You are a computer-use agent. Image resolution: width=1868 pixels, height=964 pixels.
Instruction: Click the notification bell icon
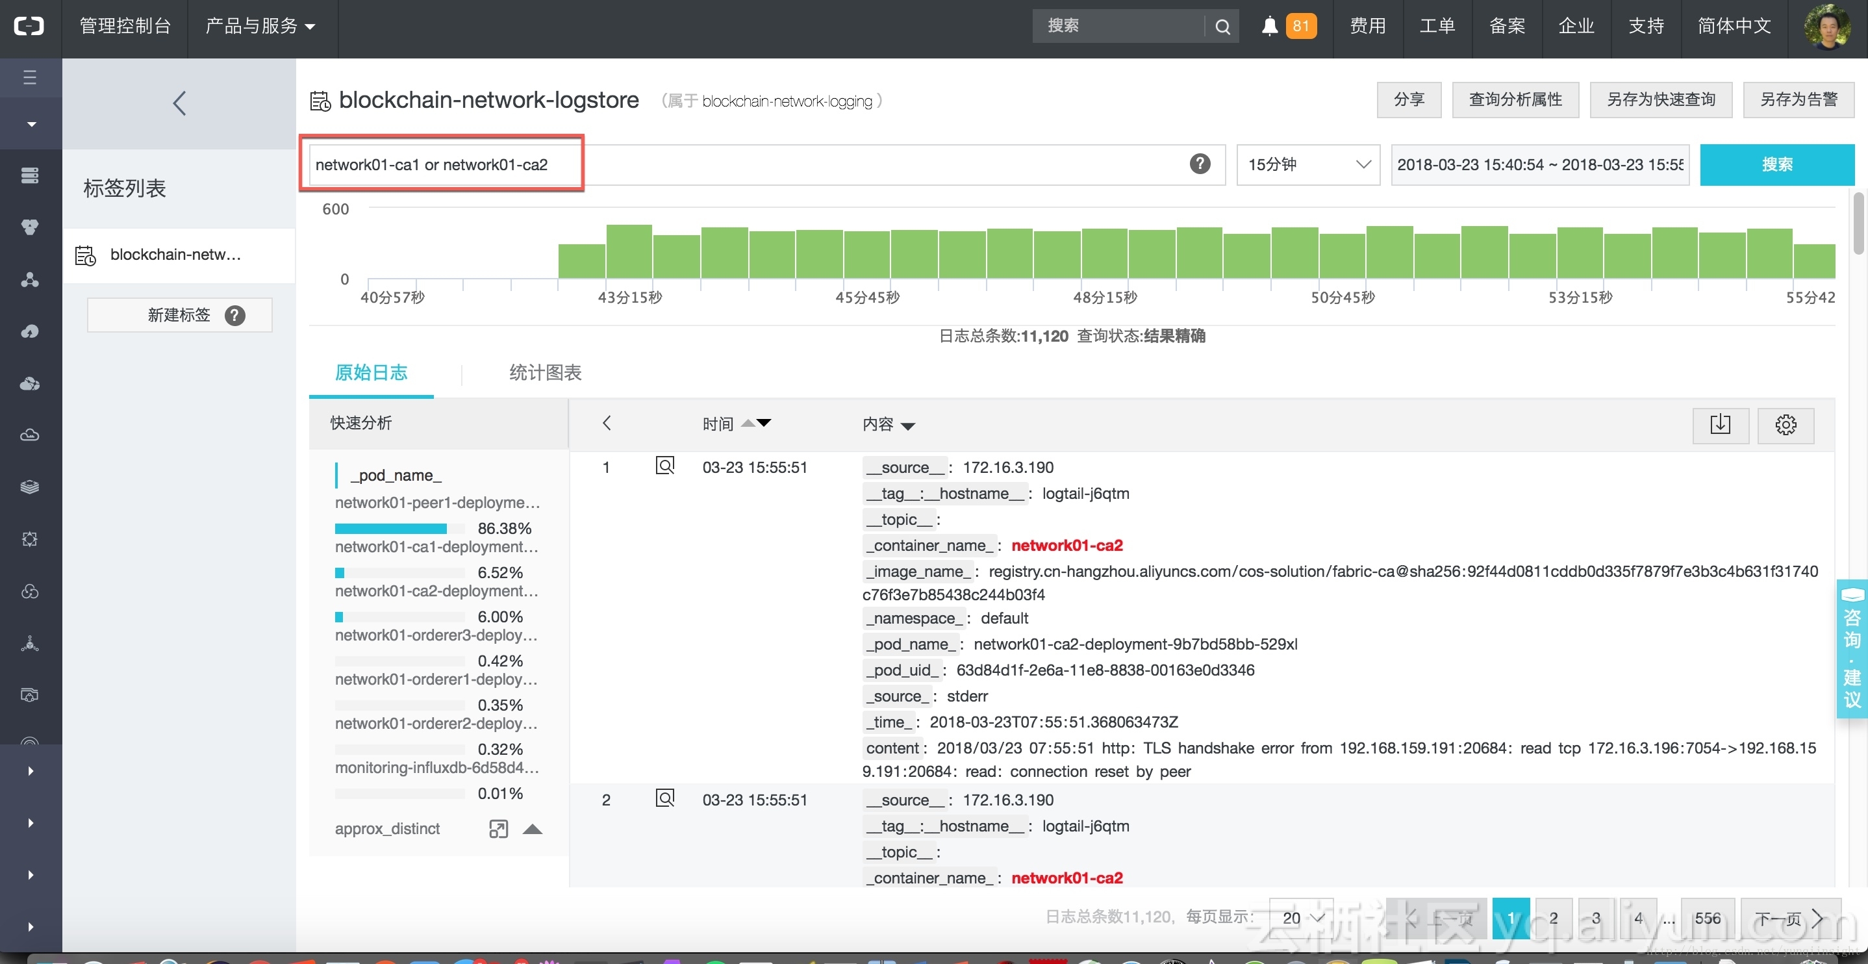pos(1270,23)
